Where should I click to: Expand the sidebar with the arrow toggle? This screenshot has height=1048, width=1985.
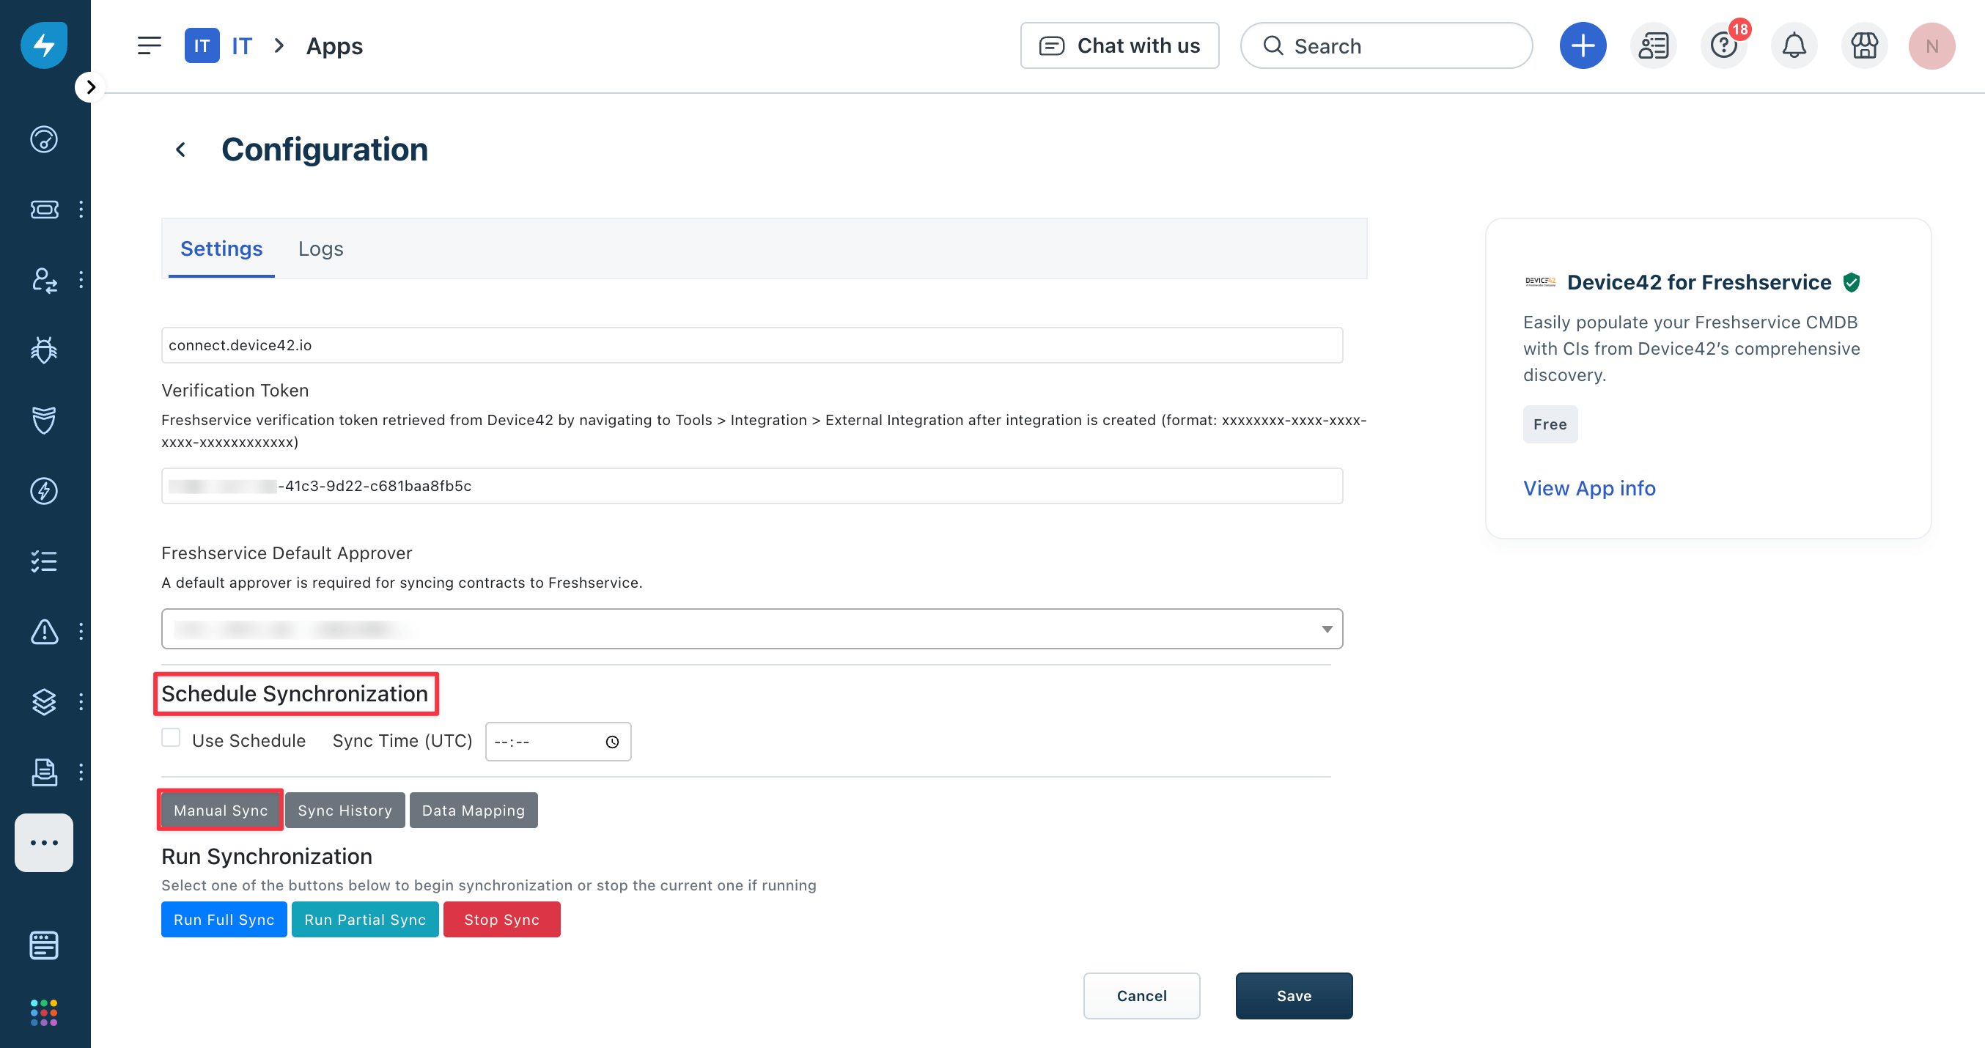click(x=90, y=87)
